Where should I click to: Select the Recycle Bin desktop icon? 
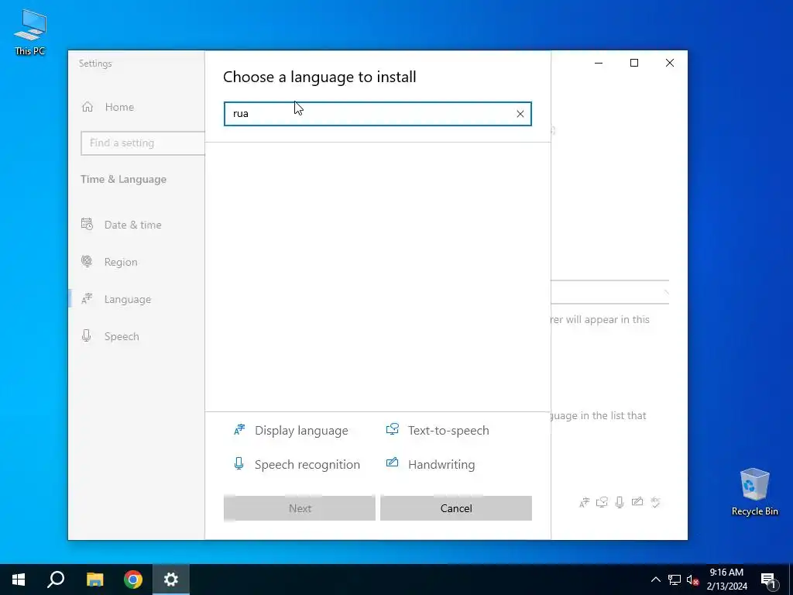pyautogui.click(x=754, y=492)
